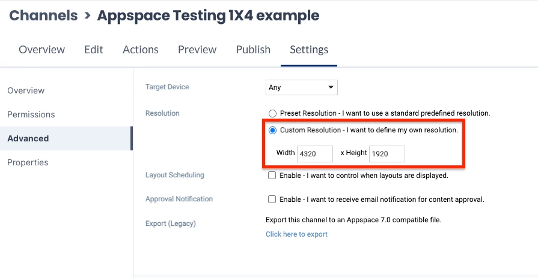Open the Settings tab
Viewport: 538px width, 278px height.
tap(309, 50)
